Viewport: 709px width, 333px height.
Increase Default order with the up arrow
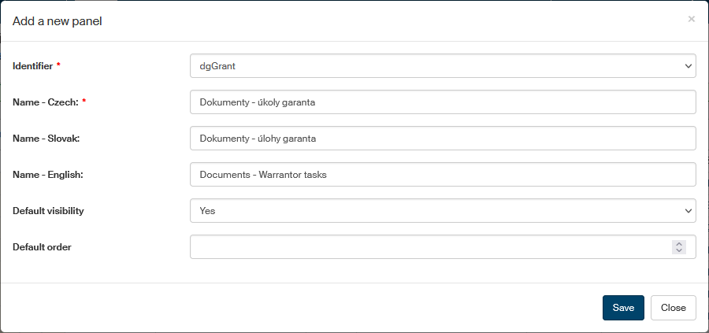tap(678, 244)
